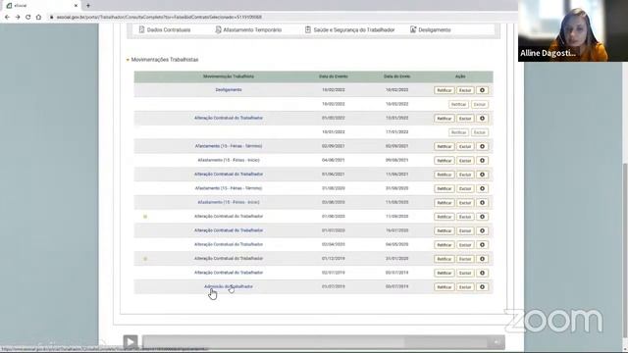Viewport: 628px width, 353px height.
Task: Click the Movimentação Trabalhista column header
Action: point(229,76)
